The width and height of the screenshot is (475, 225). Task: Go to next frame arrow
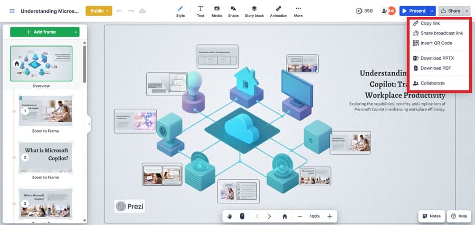click(269, 216)
